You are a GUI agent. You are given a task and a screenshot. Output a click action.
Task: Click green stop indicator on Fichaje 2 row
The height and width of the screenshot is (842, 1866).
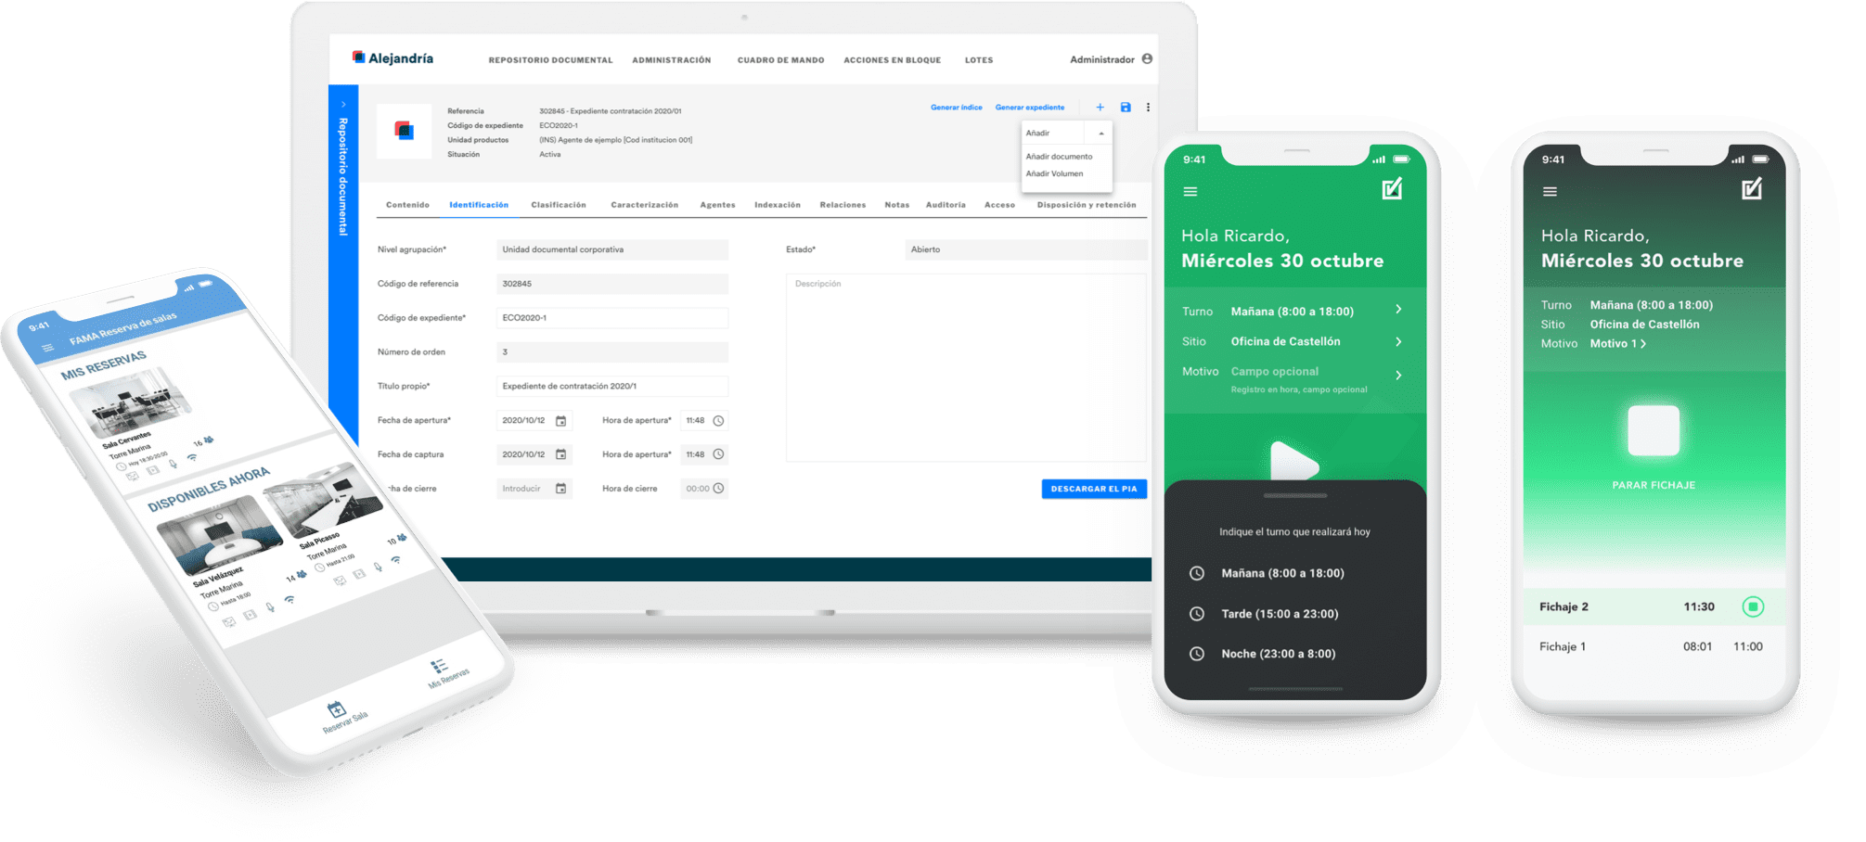click(1753, 607)
